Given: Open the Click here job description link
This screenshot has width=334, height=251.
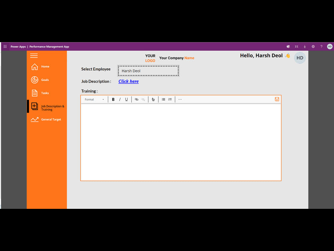Looking at the screenshot, I should (x=128, y=81).
